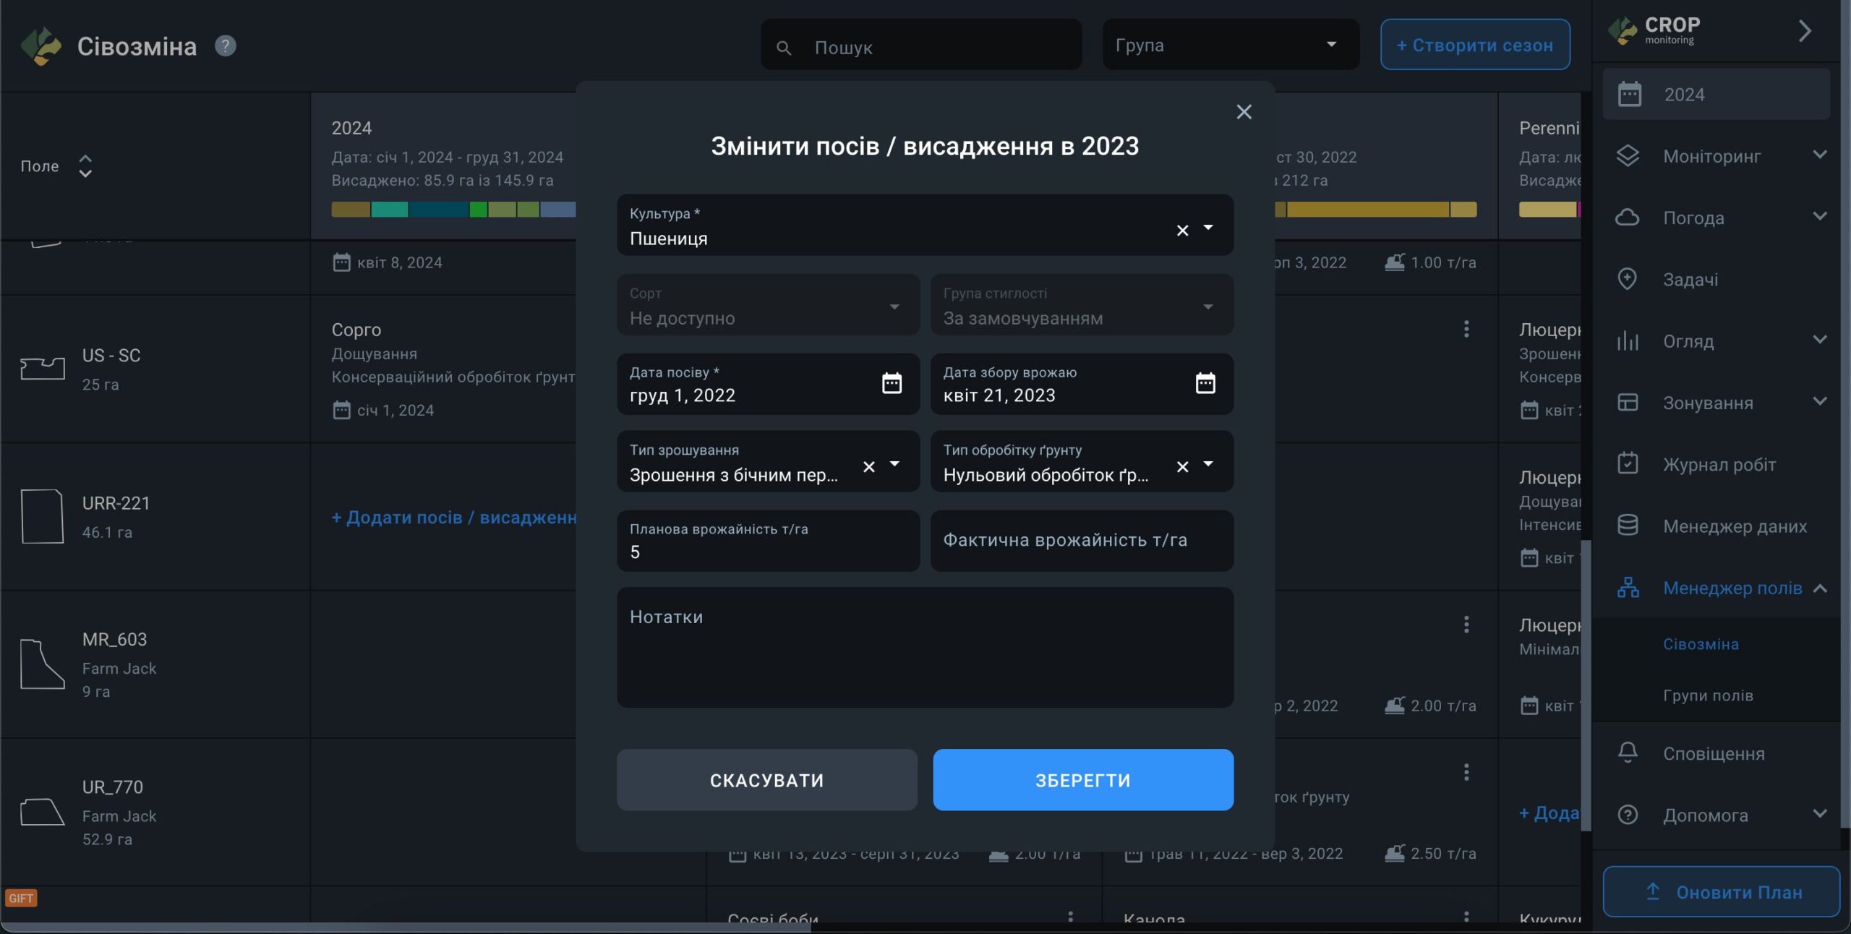The height and width of the screenshot is (934, 1851).
Task: Go to Журнал робіт in sidebar
Action: click(x=1719, y=465)
